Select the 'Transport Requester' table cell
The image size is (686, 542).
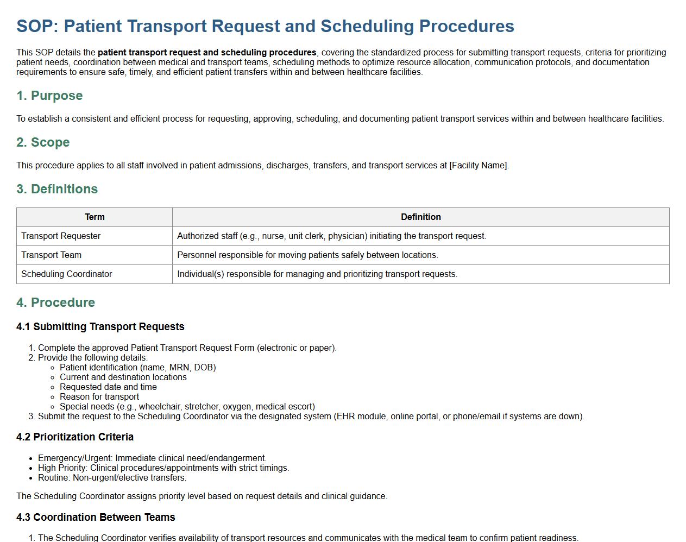(61, 236)
